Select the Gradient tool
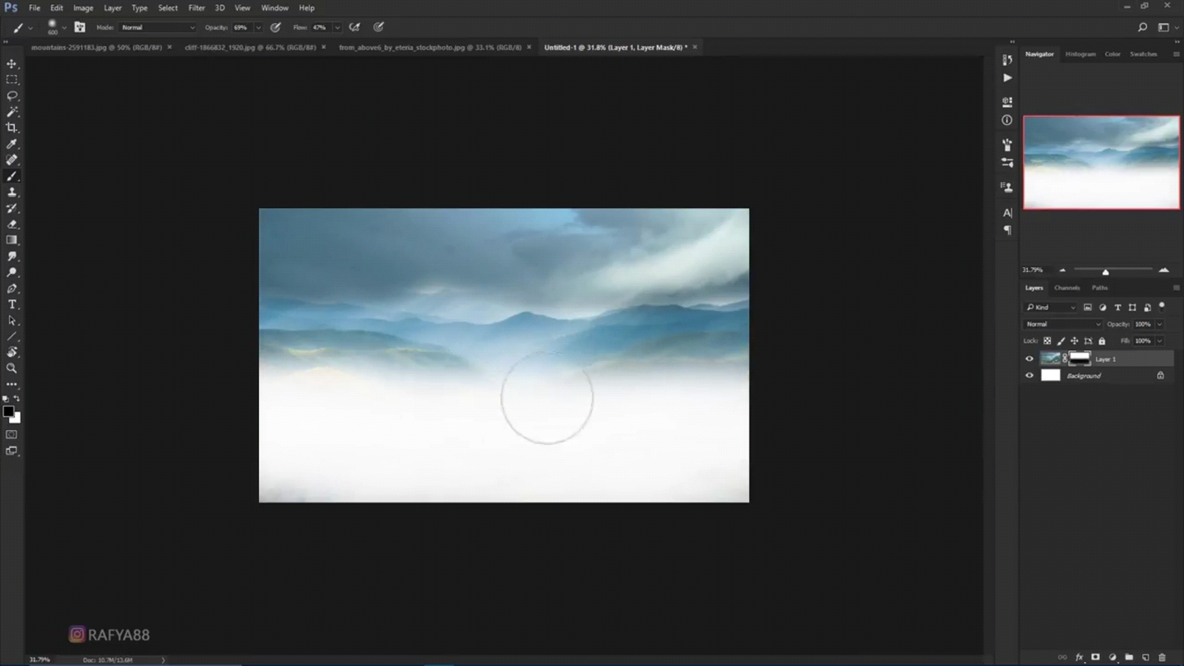 click(x=12, y=240)
